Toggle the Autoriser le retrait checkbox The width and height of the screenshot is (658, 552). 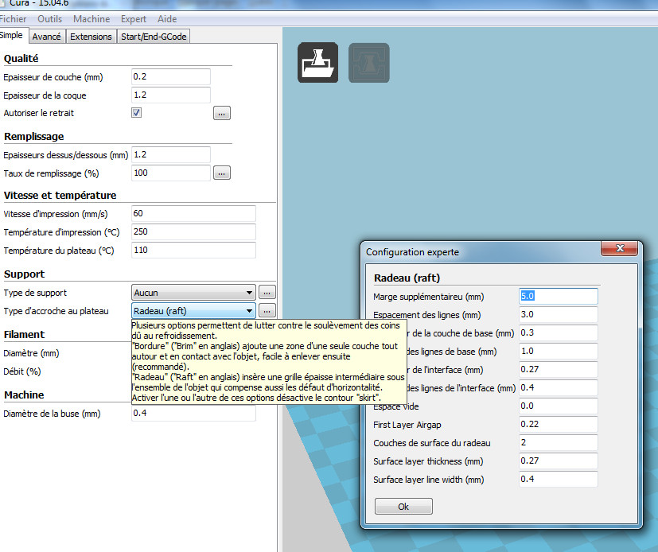[136, 113]
